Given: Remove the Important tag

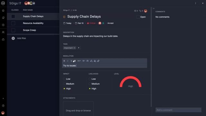Looking at the screenshot, I should point(74,48).
